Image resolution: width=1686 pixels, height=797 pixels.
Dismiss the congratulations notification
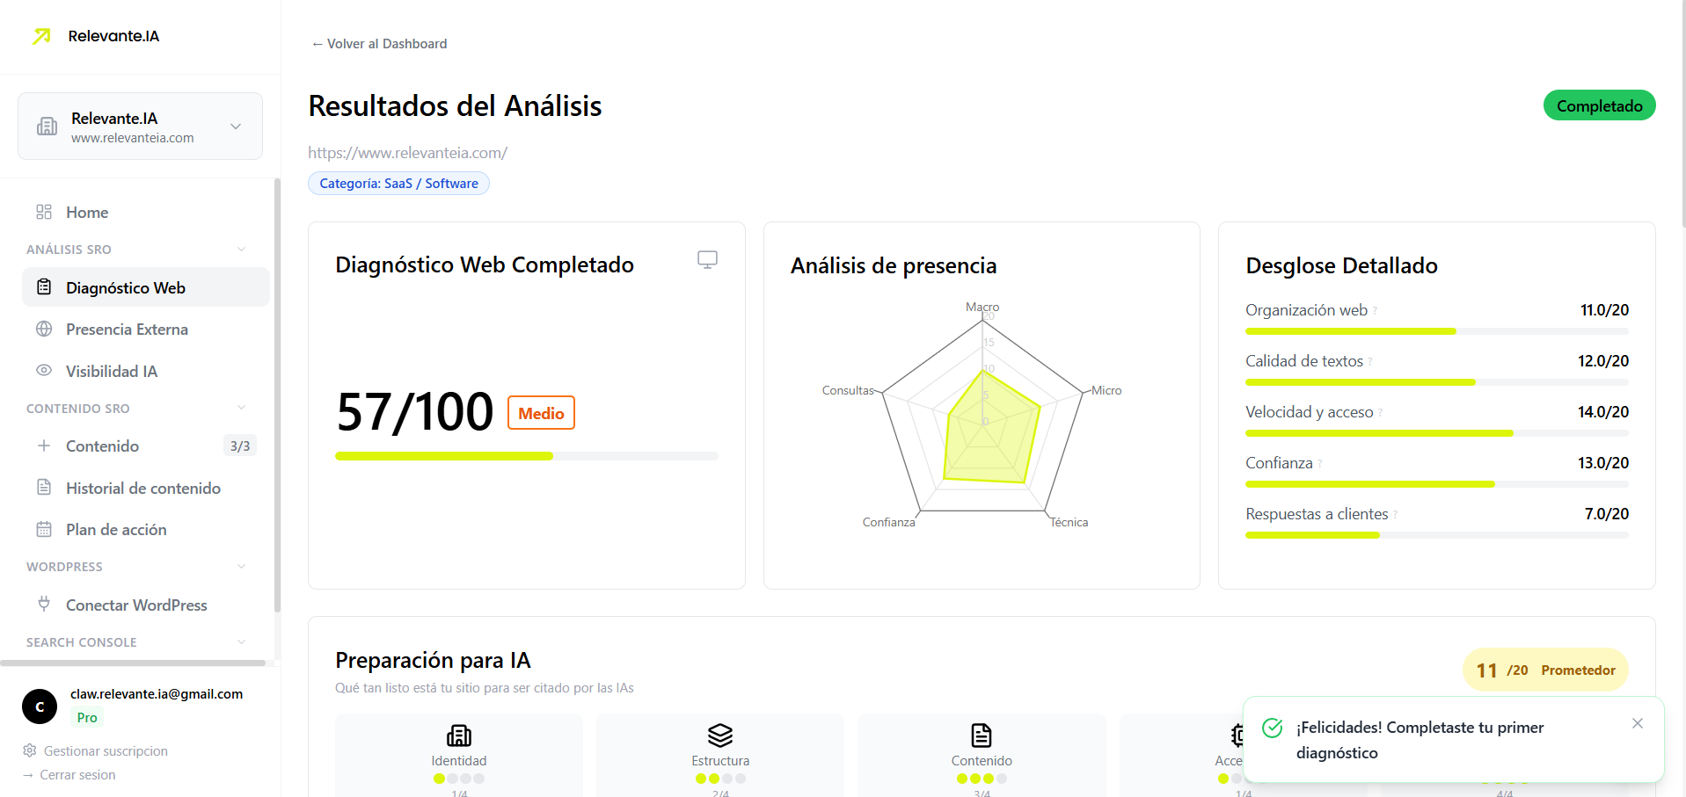pyautogui.click(x=1637, y=723)
